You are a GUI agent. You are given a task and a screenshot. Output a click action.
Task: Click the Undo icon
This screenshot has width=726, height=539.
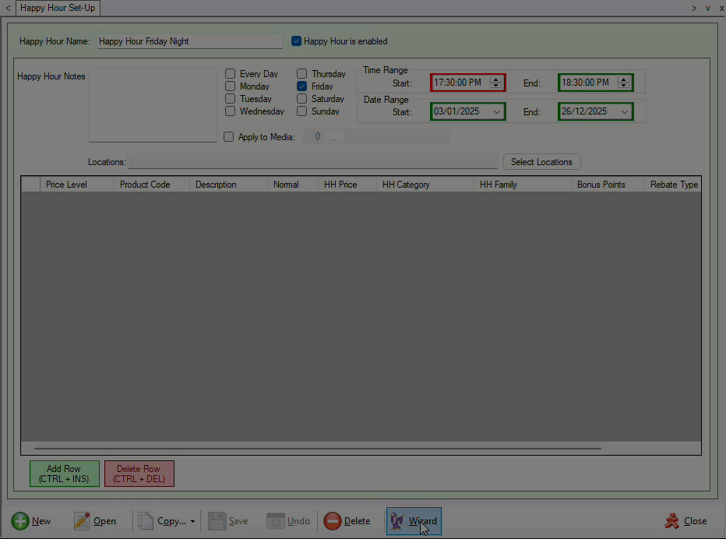click(x=277, y=520)
